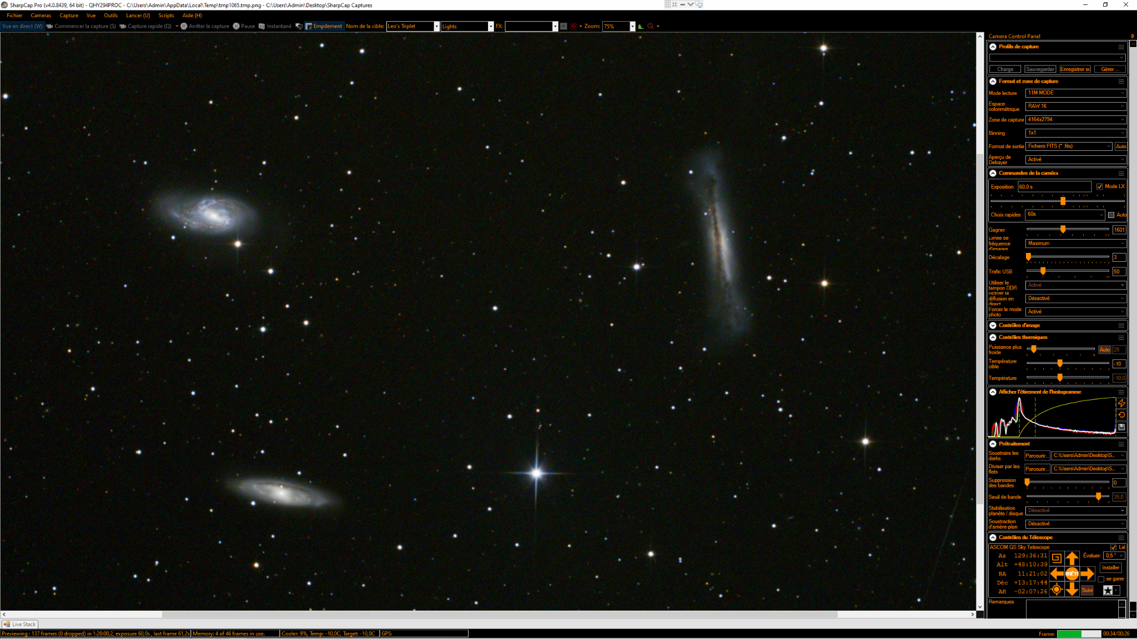
Task: Click Commencer la capture in the toolbar
Action: 81,26
